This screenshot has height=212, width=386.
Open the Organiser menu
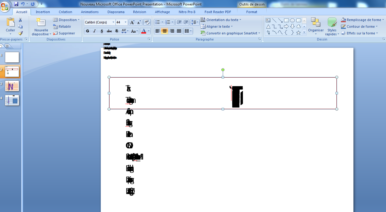[316, 26]
